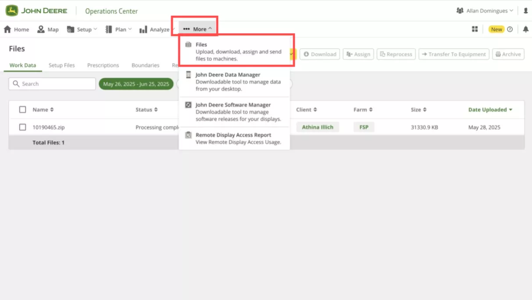The height and width of the screenshot is (300, 532).
Task: Click the Map pin icon
Action: [41, 29]
